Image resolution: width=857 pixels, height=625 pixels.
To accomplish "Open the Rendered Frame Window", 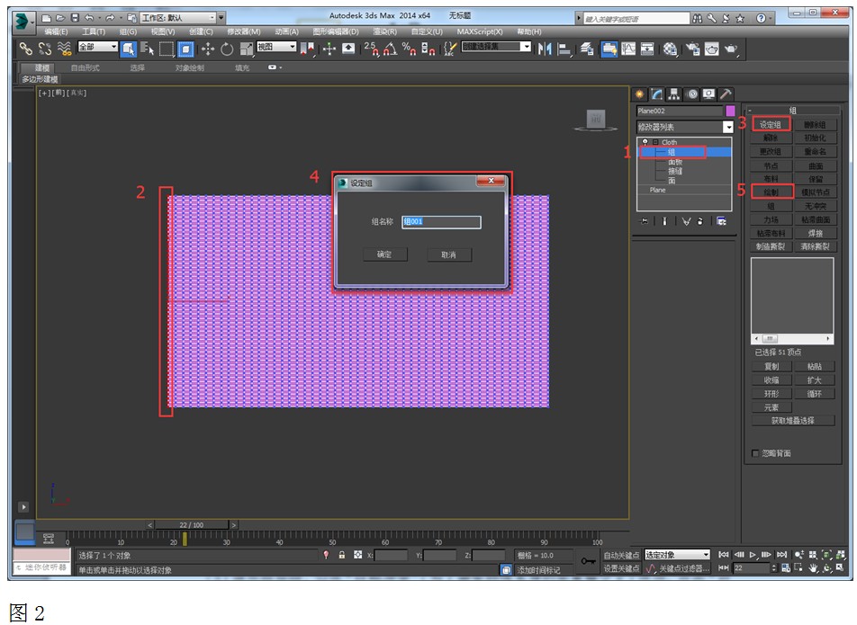I will [x=711, y=49].
